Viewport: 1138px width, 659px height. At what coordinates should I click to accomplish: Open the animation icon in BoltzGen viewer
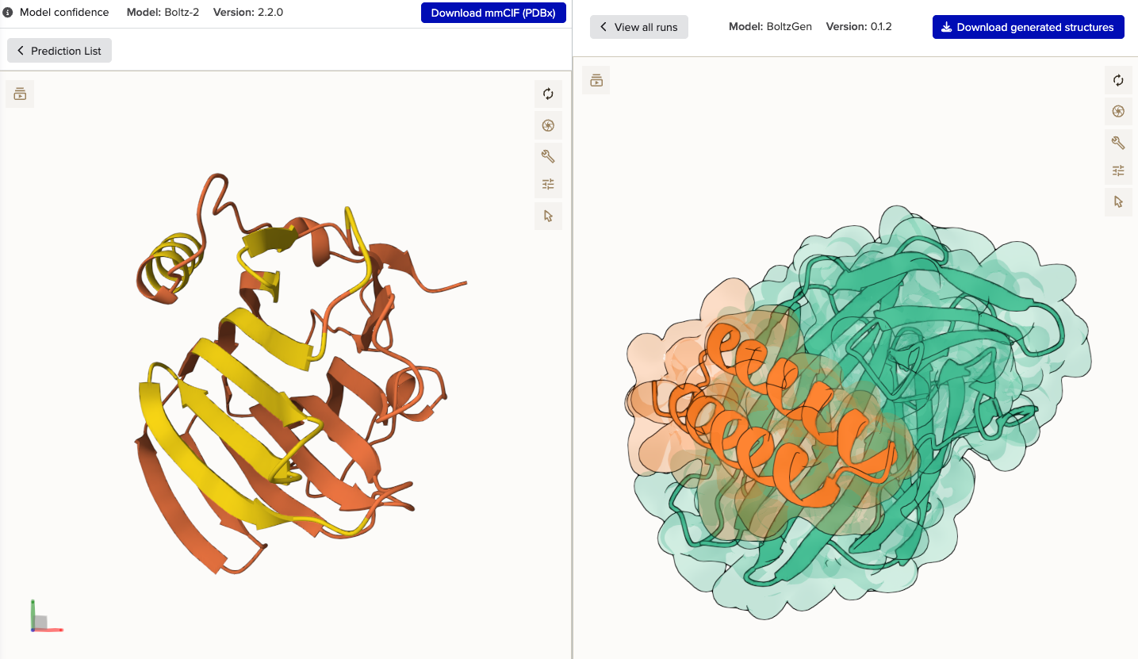(x=596, y=80)
